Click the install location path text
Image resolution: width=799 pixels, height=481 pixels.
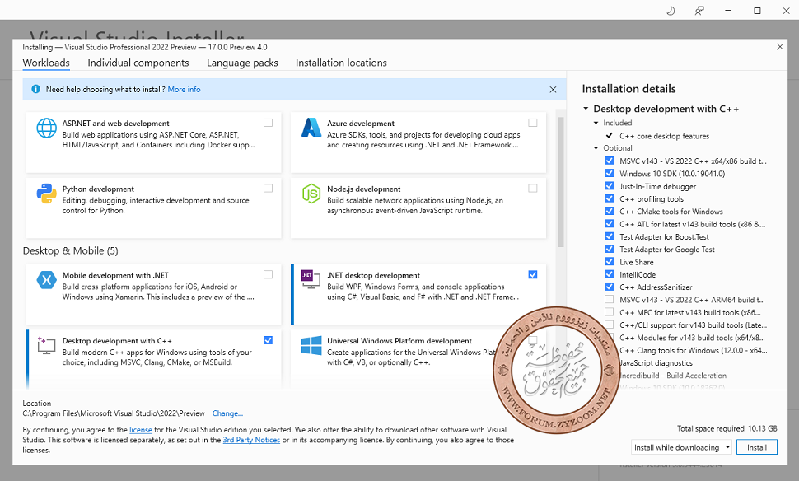click(114, 413)
